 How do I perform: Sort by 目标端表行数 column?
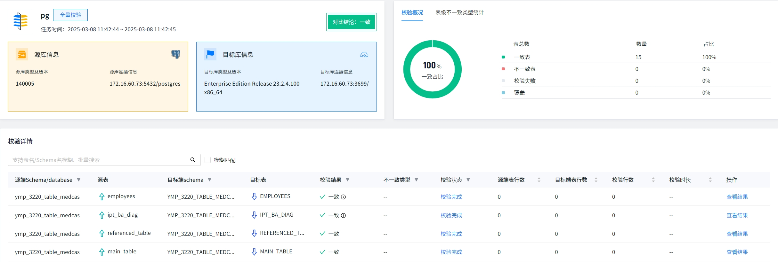point(596,180)
